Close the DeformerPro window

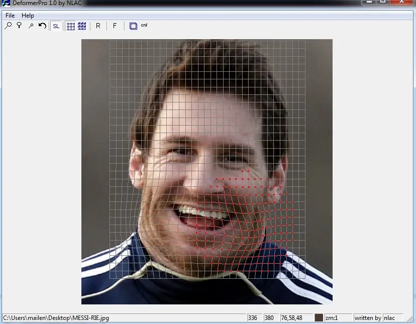(x=401, y=2)
